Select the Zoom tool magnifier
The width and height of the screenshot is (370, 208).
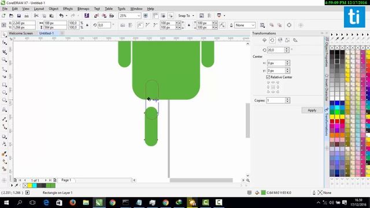click(x=4, y=60)
